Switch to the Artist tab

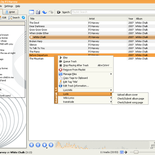pyautogui.click(x=10, y=12)
